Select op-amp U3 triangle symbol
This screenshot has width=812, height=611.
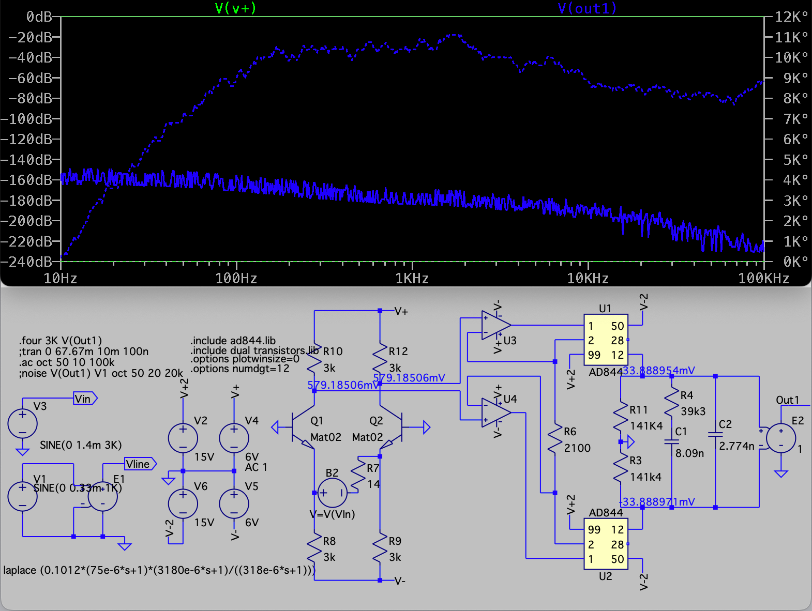496,325
